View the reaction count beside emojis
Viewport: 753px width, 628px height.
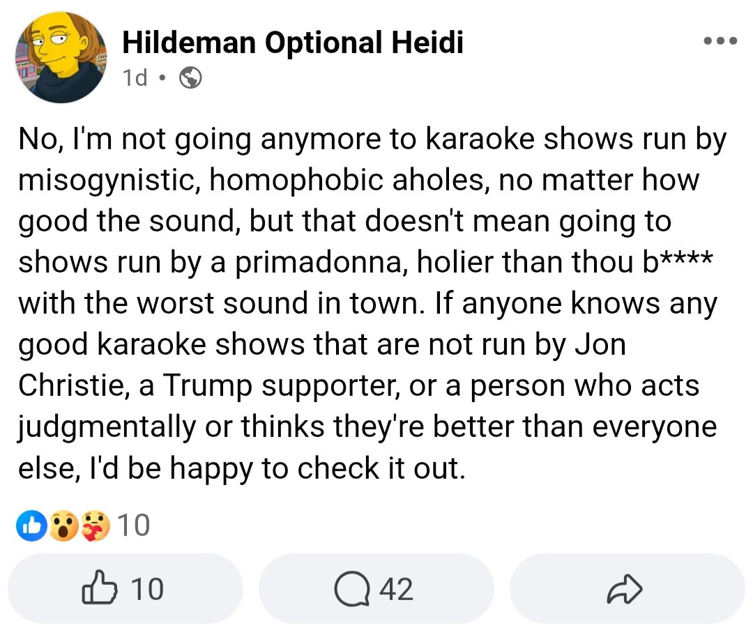[132, 526]
